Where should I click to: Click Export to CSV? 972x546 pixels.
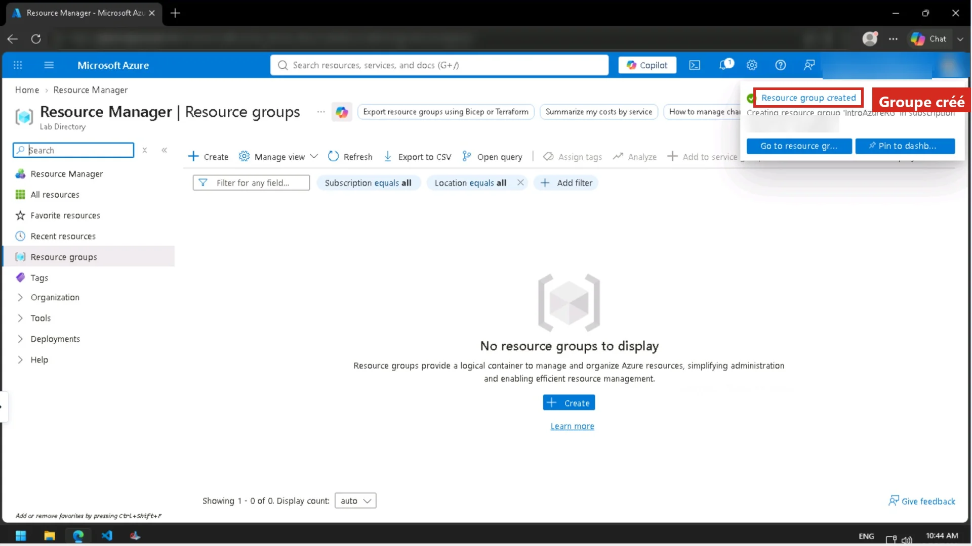(418, 157)
